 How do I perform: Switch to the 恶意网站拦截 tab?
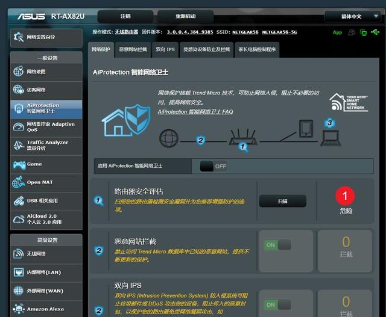[133, 49]
